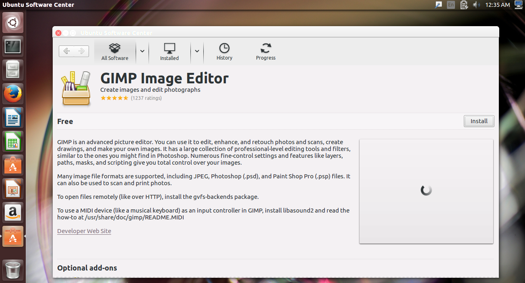Open the All Software section

pos(115,52)
